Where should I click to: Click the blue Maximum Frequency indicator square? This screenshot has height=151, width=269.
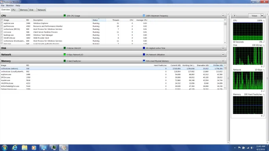pyautogui.click(x=144, y=16)
